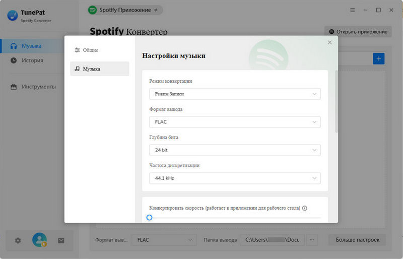Open the hamburger menu in title bar

[x=353, y=10]
